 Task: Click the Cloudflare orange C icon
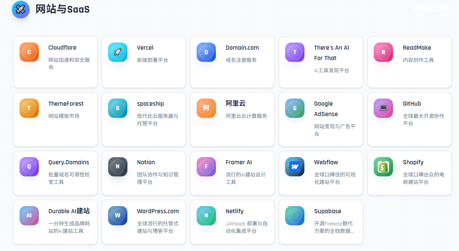tap(29, 52)
